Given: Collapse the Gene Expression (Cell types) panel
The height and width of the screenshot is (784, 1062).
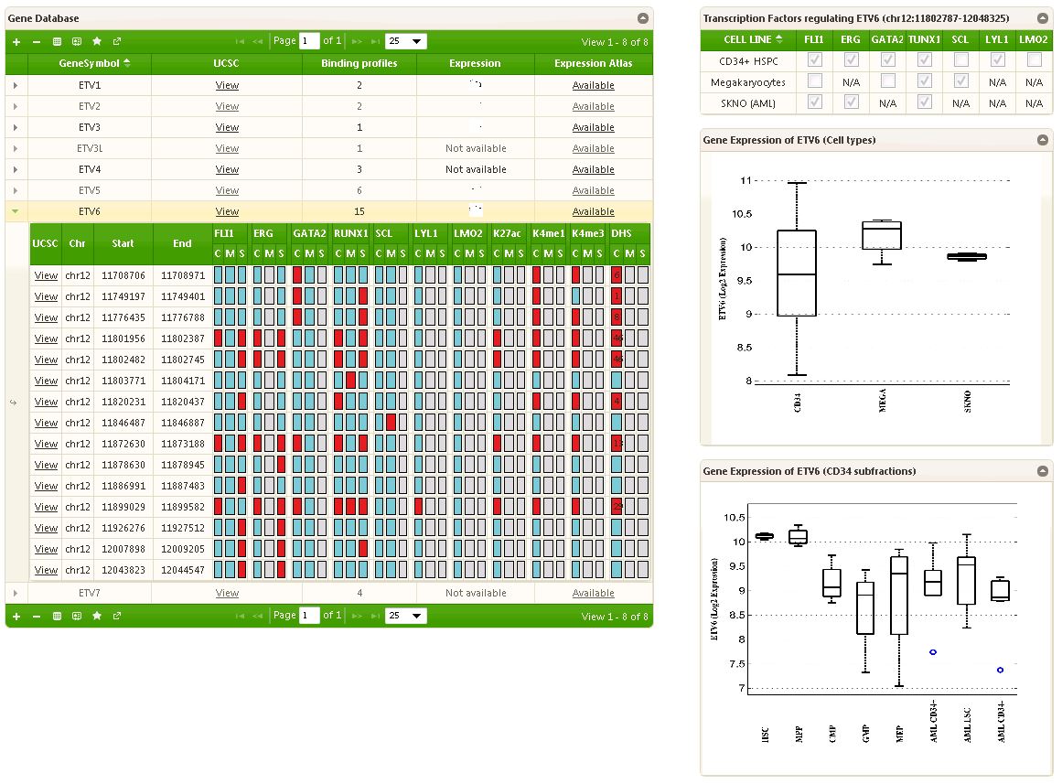Looking at the screenshot, I should pos(1042,140).
